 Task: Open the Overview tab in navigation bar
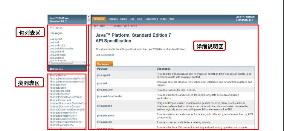pos(99,19)
